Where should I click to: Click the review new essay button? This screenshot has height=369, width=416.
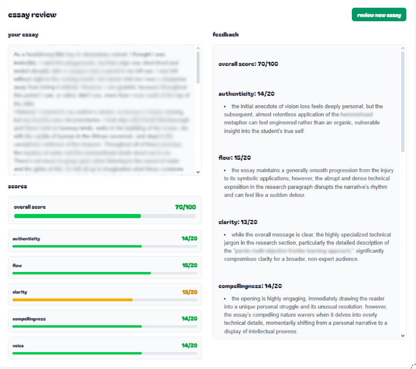coord(379,15)
